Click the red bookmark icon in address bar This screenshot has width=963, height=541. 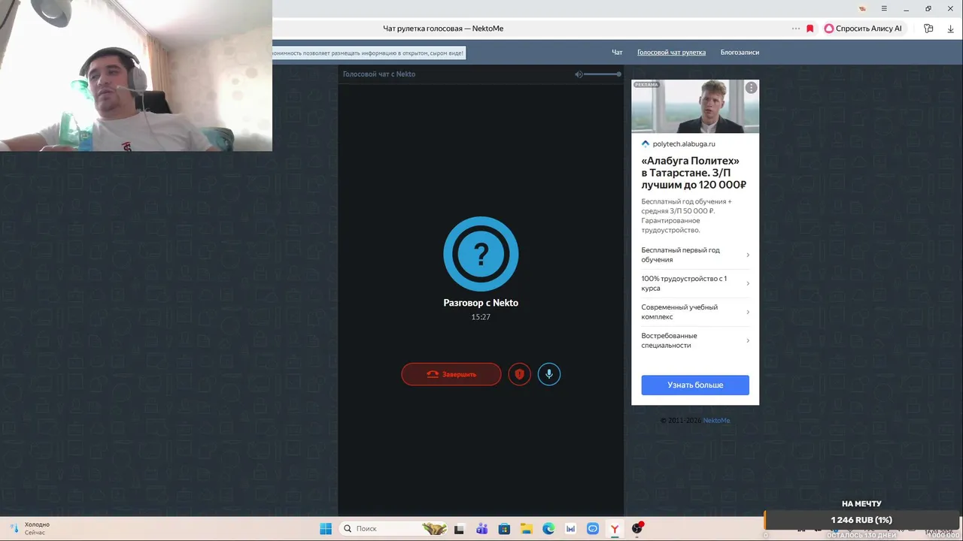coord(810,29)
